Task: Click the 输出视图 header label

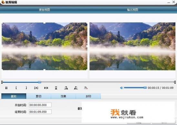Action: pos(132,10)
